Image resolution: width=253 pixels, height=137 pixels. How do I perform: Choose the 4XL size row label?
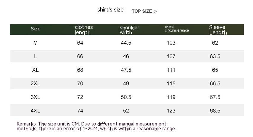point(36,111)
